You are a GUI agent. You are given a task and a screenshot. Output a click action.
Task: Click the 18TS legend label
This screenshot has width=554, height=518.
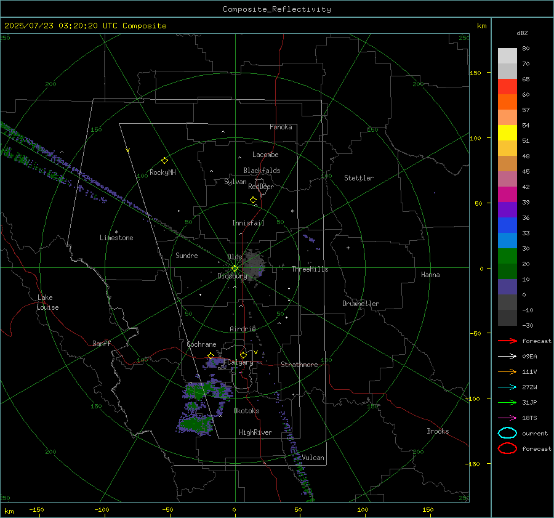coord(529,418)
